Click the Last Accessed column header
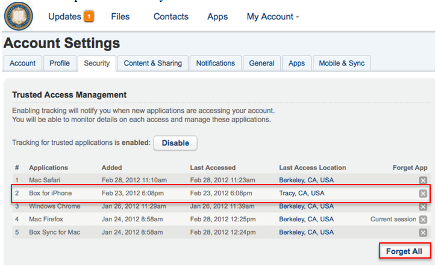The width and height of the screenshot is (438, 267). 213,168
